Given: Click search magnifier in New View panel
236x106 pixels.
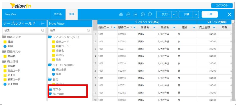Looking at the screenshot, I should pyautogui.click(x=88, y=30).
